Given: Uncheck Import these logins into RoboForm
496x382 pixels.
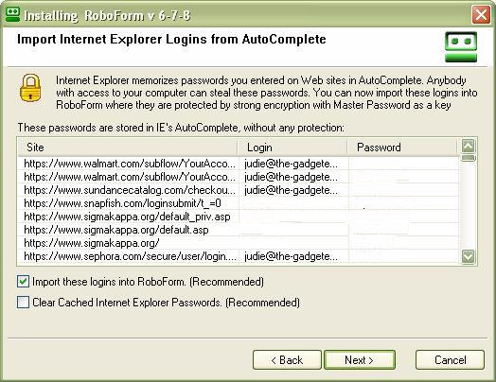Looking at the screenshot, I should (x=23, y=281).
